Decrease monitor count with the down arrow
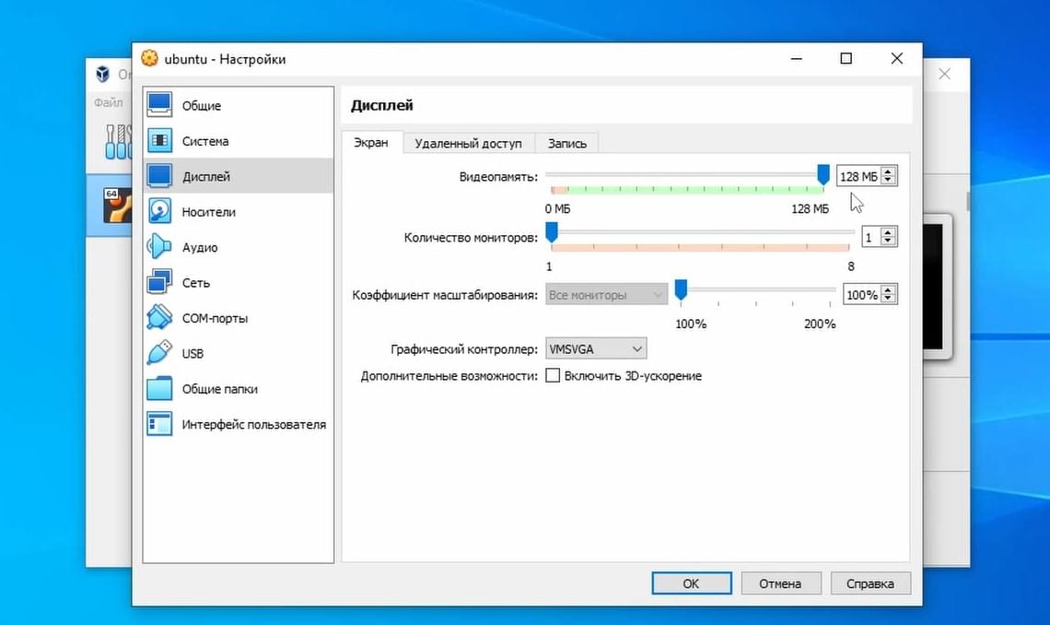The image size is (1050, 625). (888, 242)
